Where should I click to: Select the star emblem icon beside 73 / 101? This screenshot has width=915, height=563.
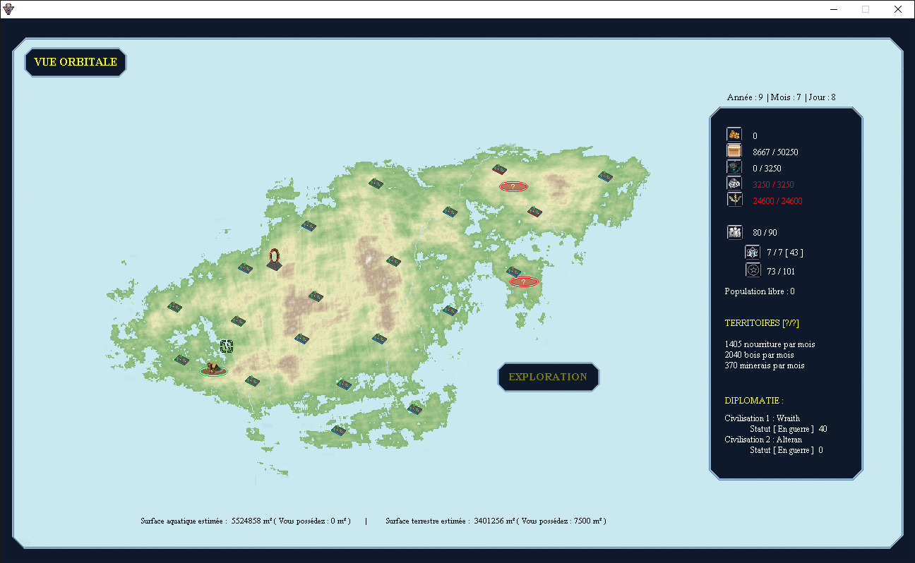tap(753, 270)
